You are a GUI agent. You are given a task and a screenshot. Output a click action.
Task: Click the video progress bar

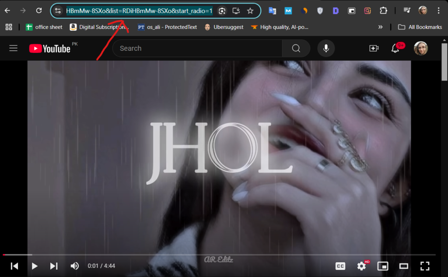(219, 254)
